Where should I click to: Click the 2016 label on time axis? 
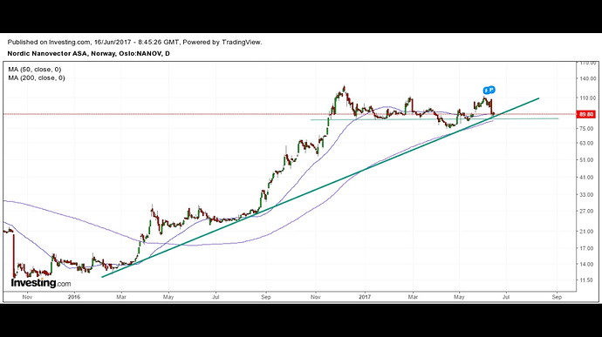coord(73,297)
